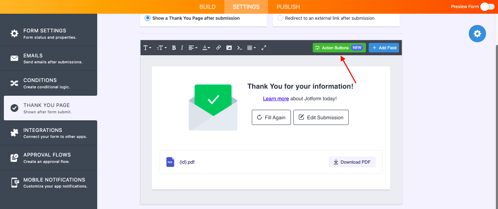Image resolution: width=498 pixels, height=209 pixels.
Task: Open the text color picker
Action: [x=206, y=48]
